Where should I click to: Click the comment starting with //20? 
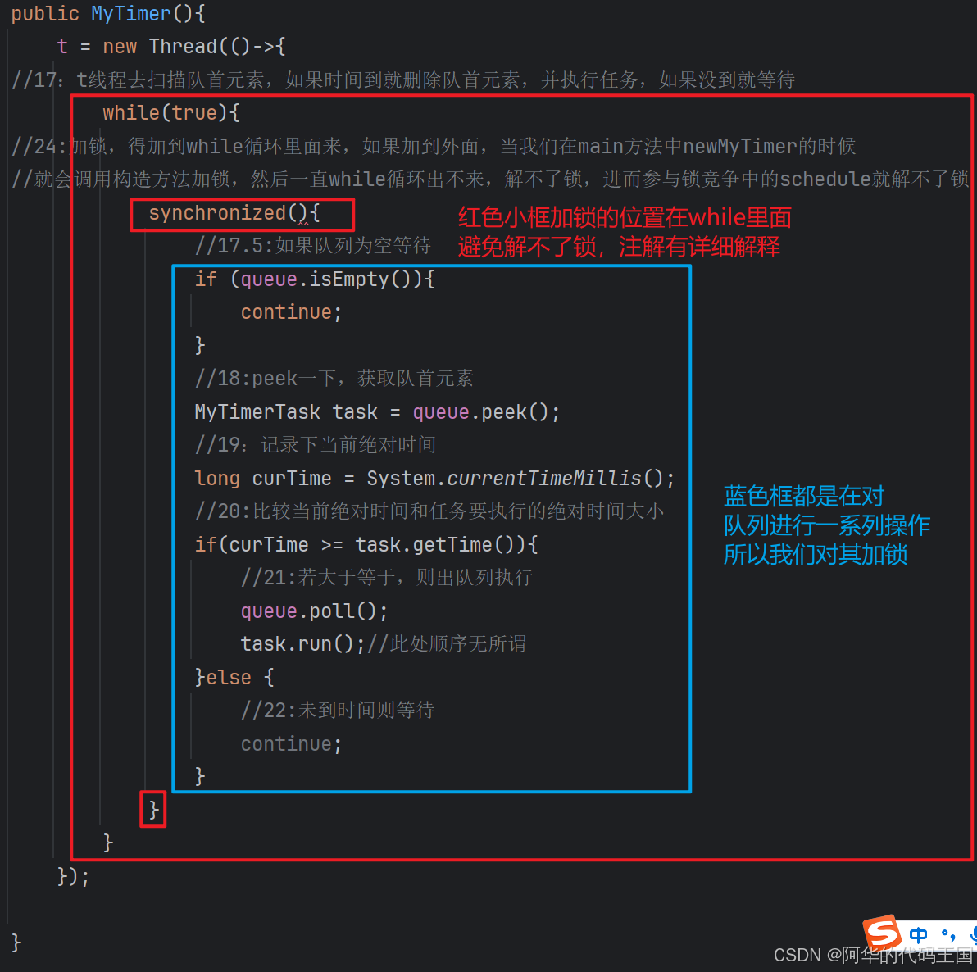(x=429, y=511)
